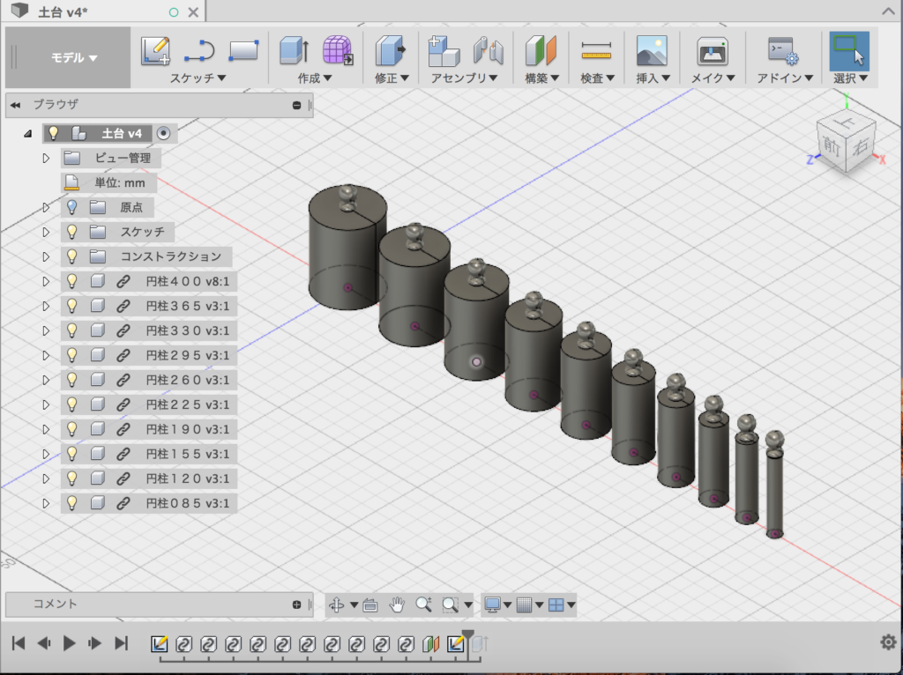Toggle visibility of 円柱０８５ v3:1
The width and height of the screenshot is (903, 675).
click(71, 503)
